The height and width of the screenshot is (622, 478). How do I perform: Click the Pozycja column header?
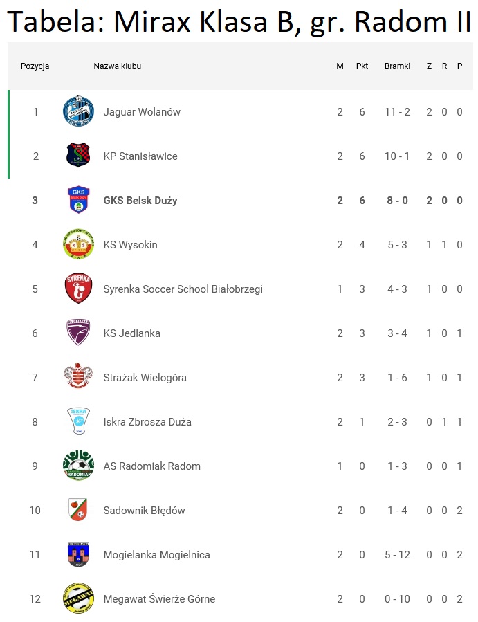coord(35,66)
